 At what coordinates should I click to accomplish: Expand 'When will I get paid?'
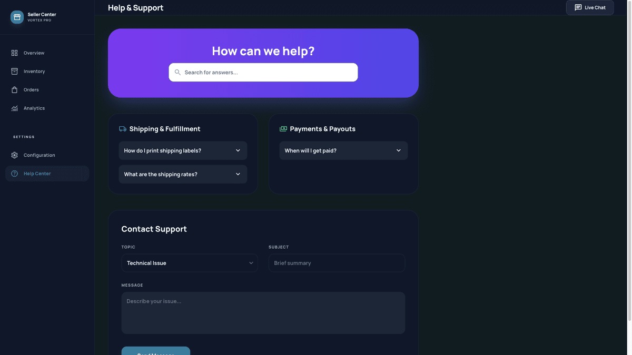(343, 150)
